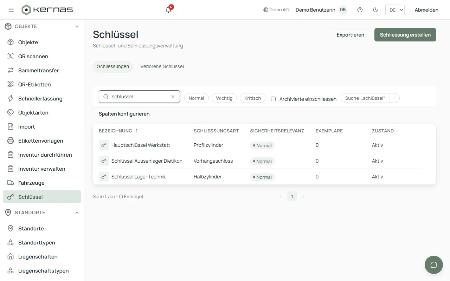Open Objekte in the sidebar

click(x=42, y=42)
